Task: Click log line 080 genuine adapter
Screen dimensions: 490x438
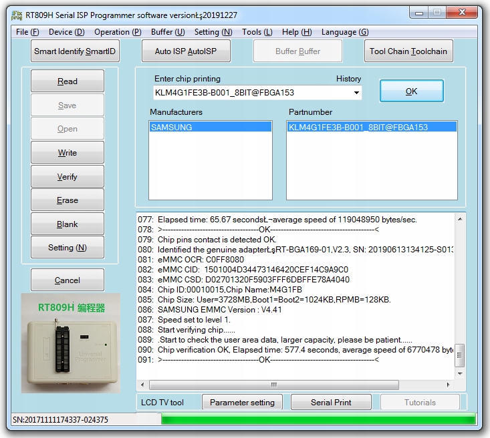Action: pyautogui.click(x=295, y=250)
